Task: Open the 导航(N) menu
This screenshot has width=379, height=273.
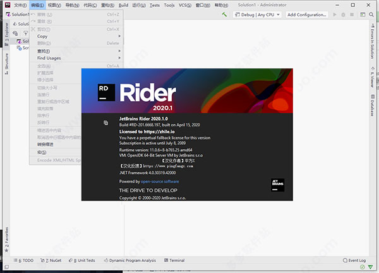Action: 72,5
